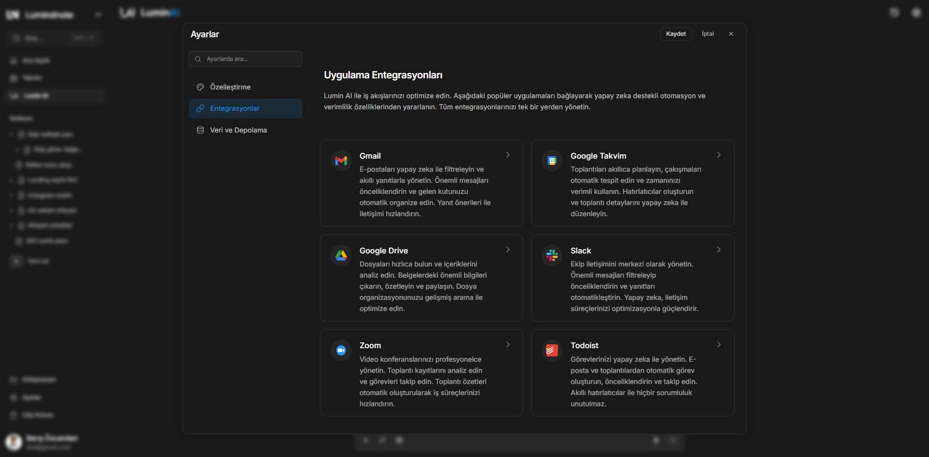Viewport: 929px width, 457px height.
Task: Click the Todoist red logo icon
Action: 552,350
